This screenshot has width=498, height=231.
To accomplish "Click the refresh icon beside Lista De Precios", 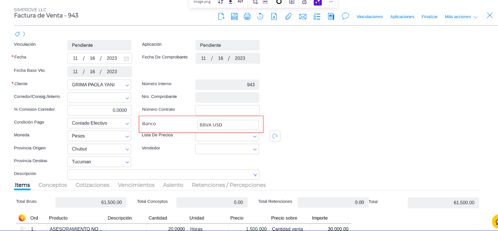I will (275, 136).
